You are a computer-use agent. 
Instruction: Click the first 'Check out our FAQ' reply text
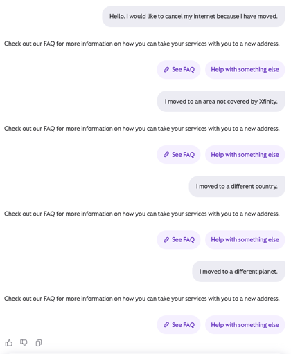click(x=142, y=44)
